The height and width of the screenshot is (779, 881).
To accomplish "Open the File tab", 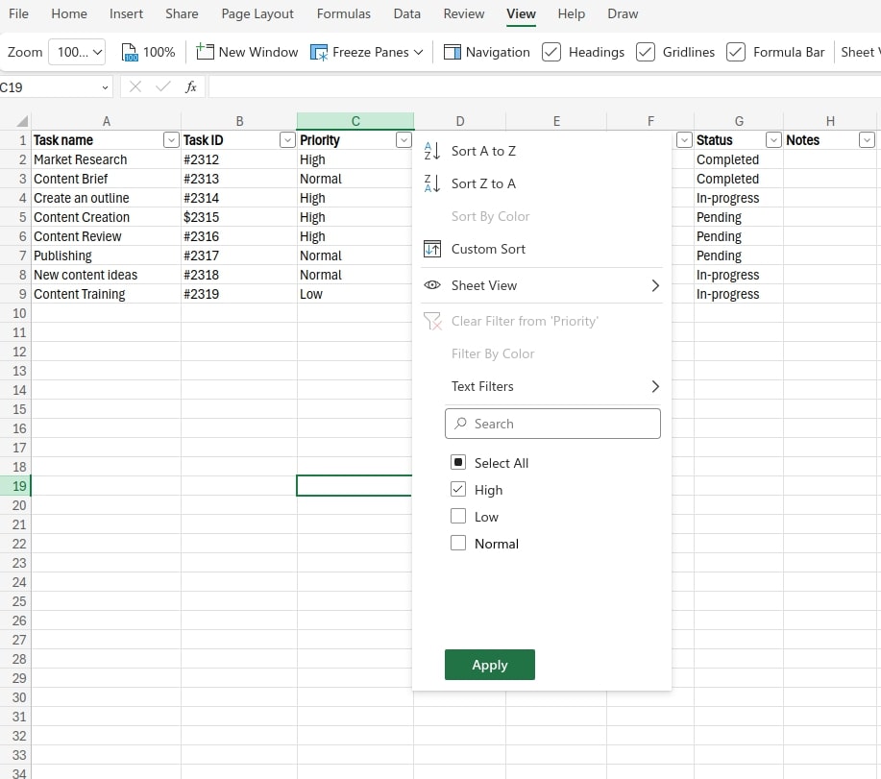I will coord(18,13).
